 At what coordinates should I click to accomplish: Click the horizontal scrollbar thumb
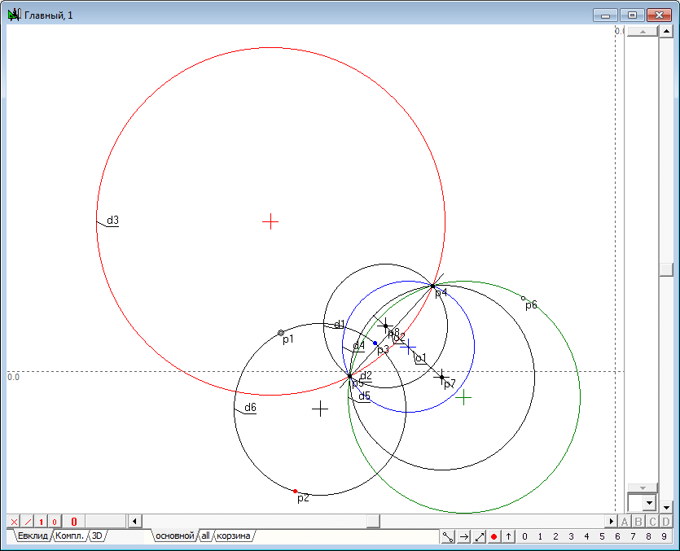[x=373, y=521]
